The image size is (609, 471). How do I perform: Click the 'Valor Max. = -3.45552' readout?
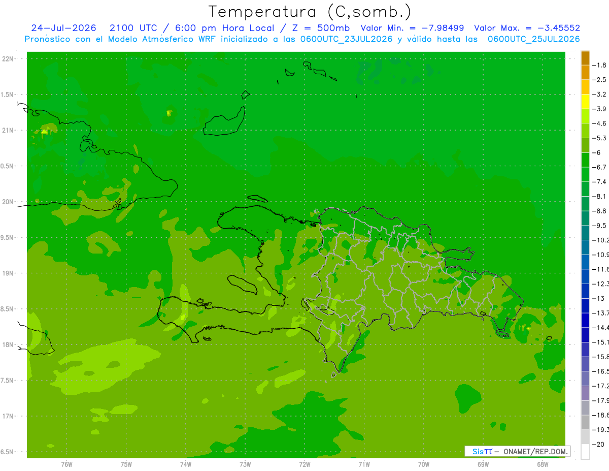(x=527, y=28)
